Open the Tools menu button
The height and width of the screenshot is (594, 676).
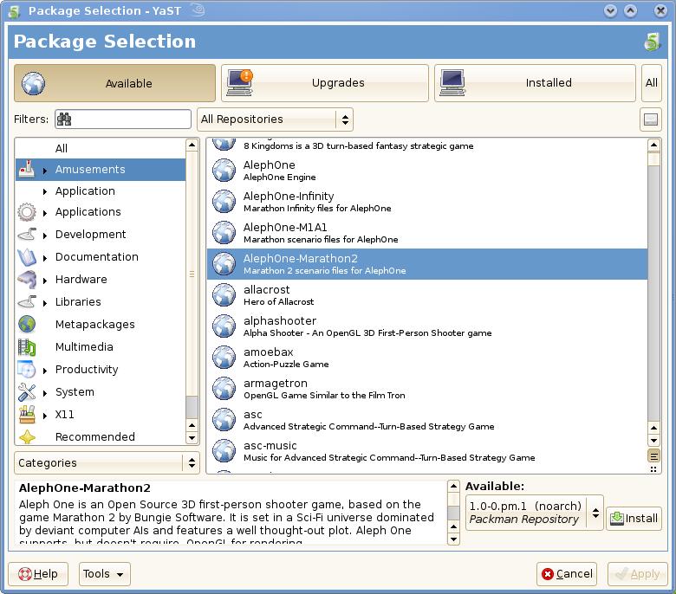(x=104, y=574)
